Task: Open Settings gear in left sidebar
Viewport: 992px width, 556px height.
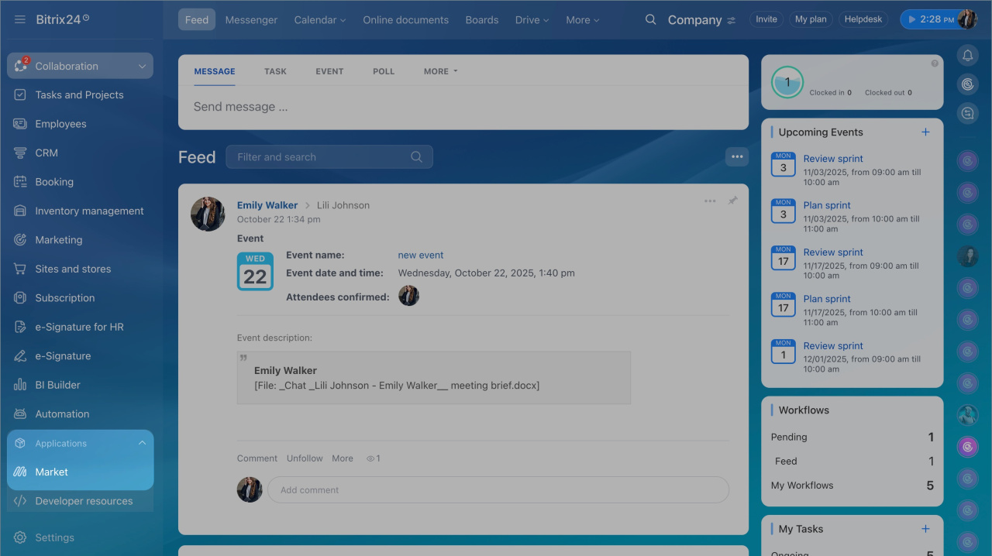Action: point(20,537)
